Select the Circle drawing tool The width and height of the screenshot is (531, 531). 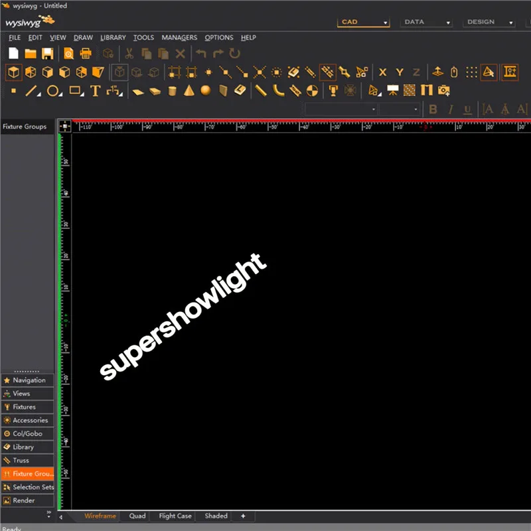52,91
